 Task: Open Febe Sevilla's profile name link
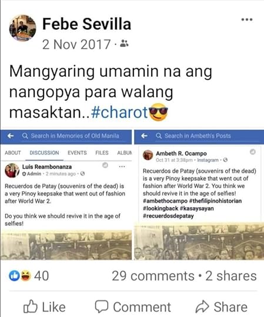coord(86,24)
